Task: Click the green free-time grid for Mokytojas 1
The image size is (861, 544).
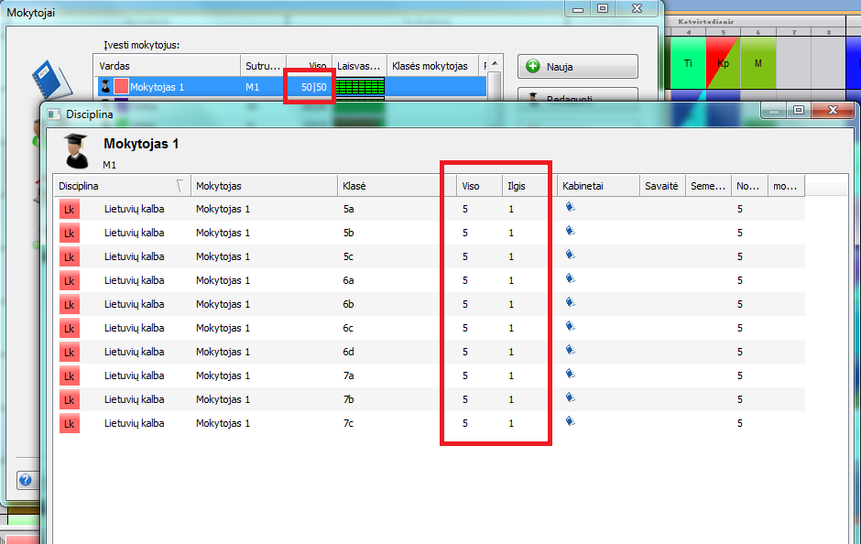Action: pos(360,87)
